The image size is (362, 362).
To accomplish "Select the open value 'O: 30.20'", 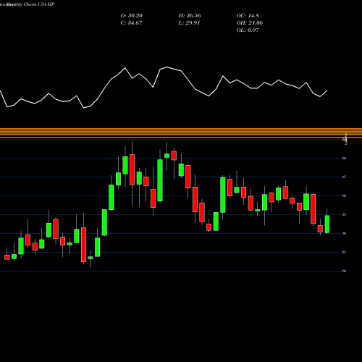I will coord(132,16).
